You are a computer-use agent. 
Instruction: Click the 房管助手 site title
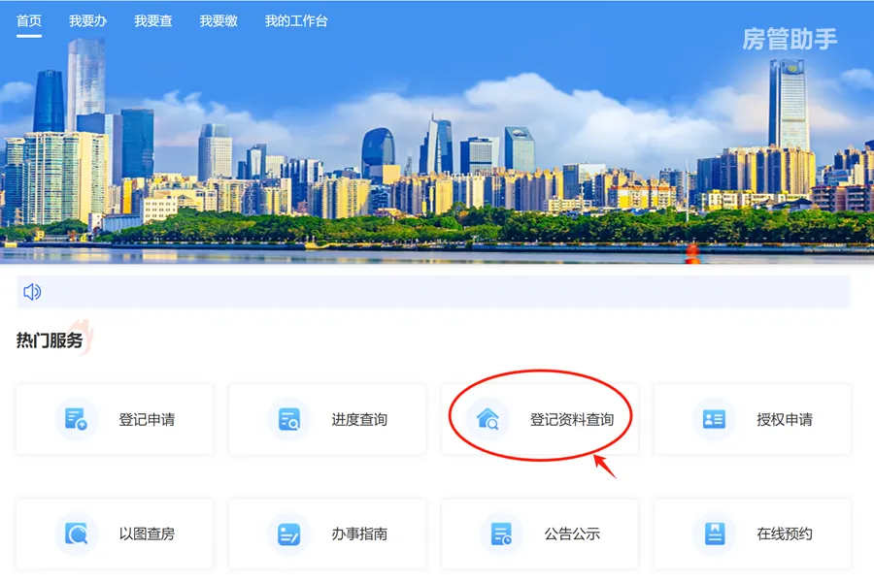(x=792, y=41)
